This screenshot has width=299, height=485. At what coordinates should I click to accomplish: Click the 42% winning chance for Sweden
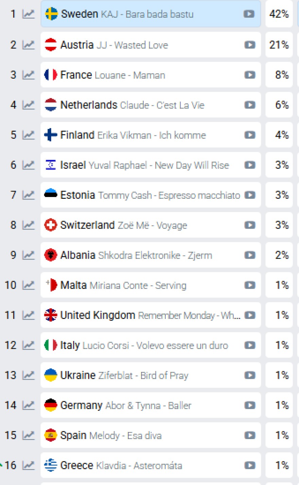point(279,14)
